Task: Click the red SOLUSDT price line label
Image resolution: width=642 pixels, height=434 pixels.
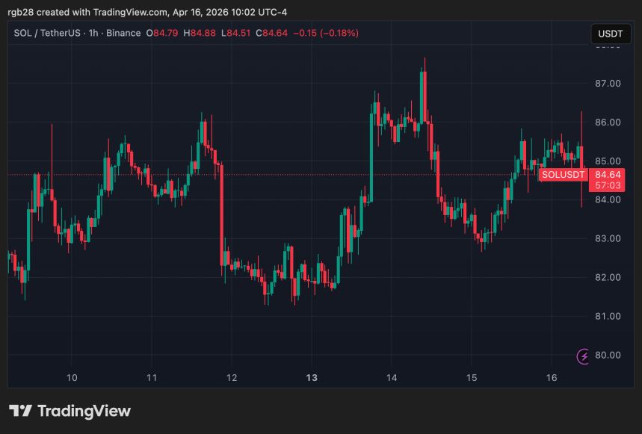Action: [563, 175]
